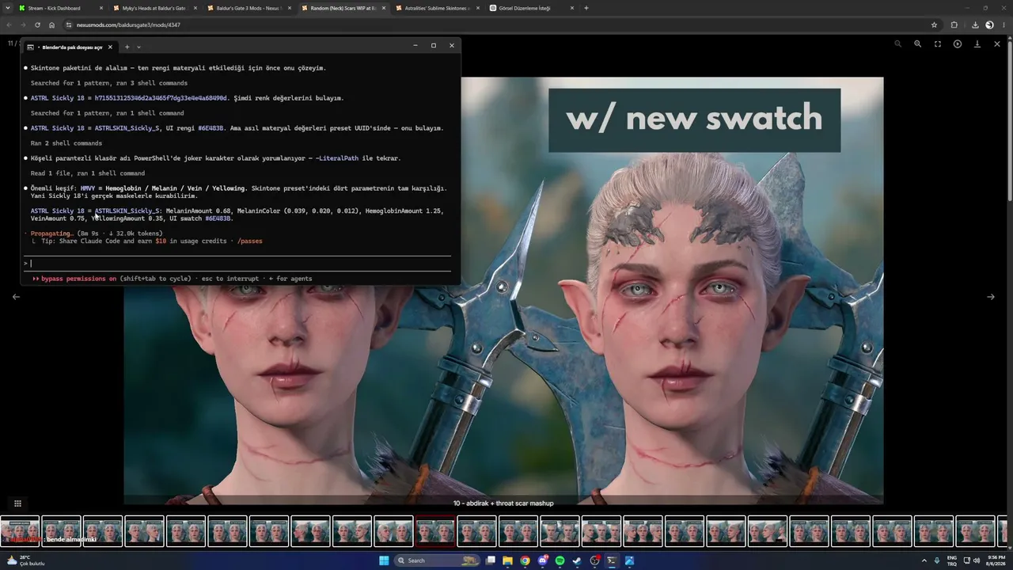Open the weather widget showing 26°C
Viewport: 1013px width, 570px height.
(x=27, y=560)
